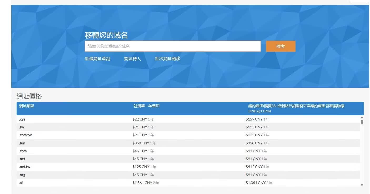Select the .tw domain type cell
The height and width of the screenshot is (194, 370).
pos(22,127)
